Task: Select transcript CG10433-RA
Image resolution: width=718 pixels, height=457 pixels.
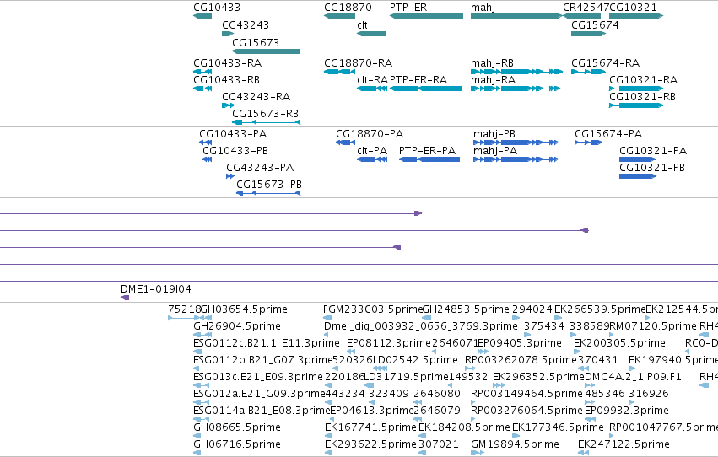Action: click(202, 72)
